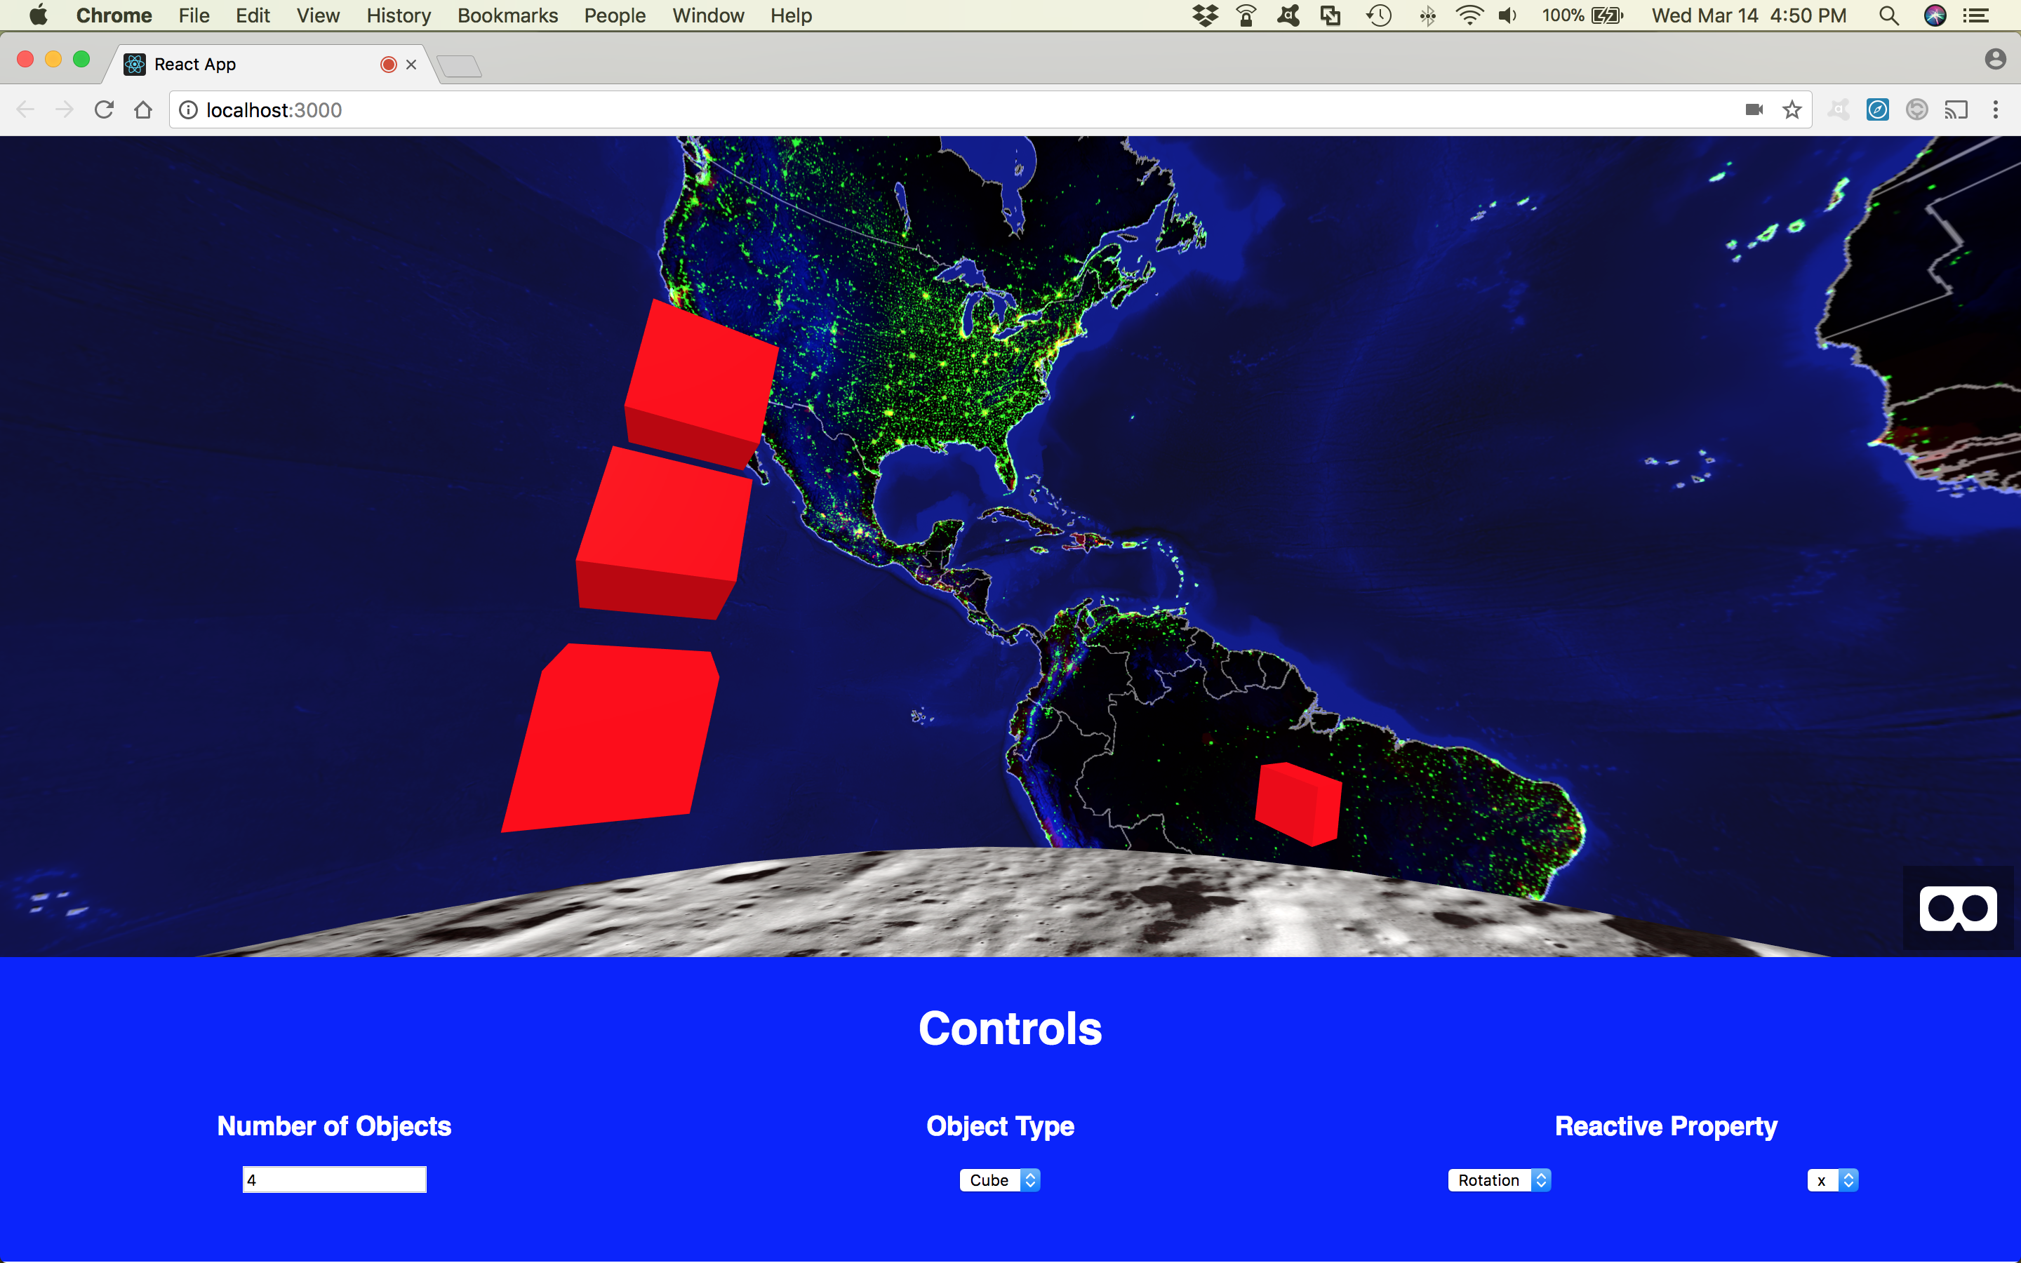This screenshot has height=1263, width=2021.
Task: Open the Chrome three-dot menu
Action: pos(1995,109)
